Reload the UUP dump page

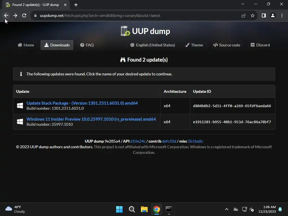tap(24, 16)
